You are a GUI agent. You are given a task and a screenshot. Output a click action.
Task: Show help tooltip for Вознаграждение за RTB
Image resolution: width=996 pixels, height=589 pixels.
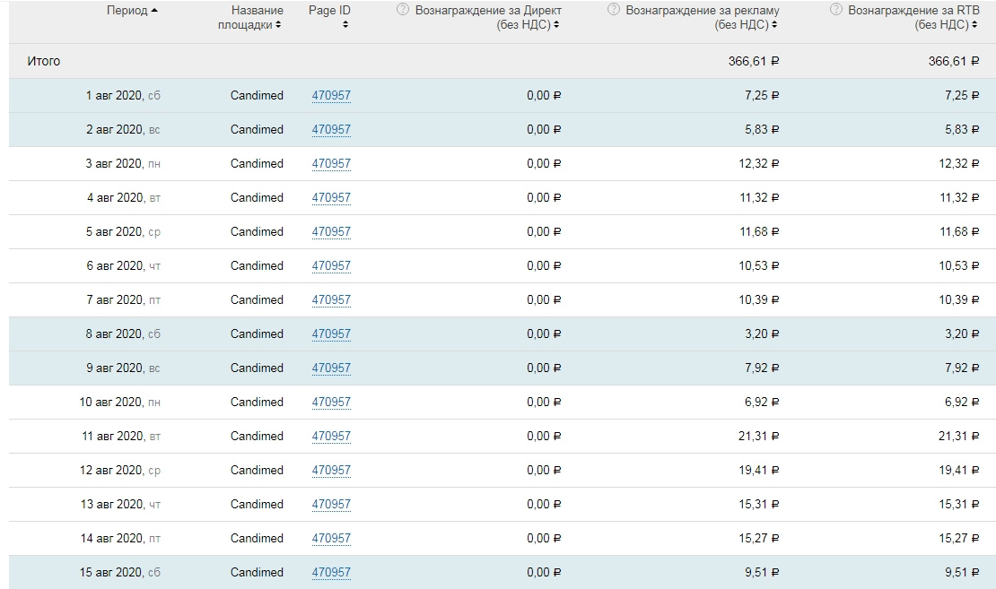pyautogui.click(x=836, y=10)
